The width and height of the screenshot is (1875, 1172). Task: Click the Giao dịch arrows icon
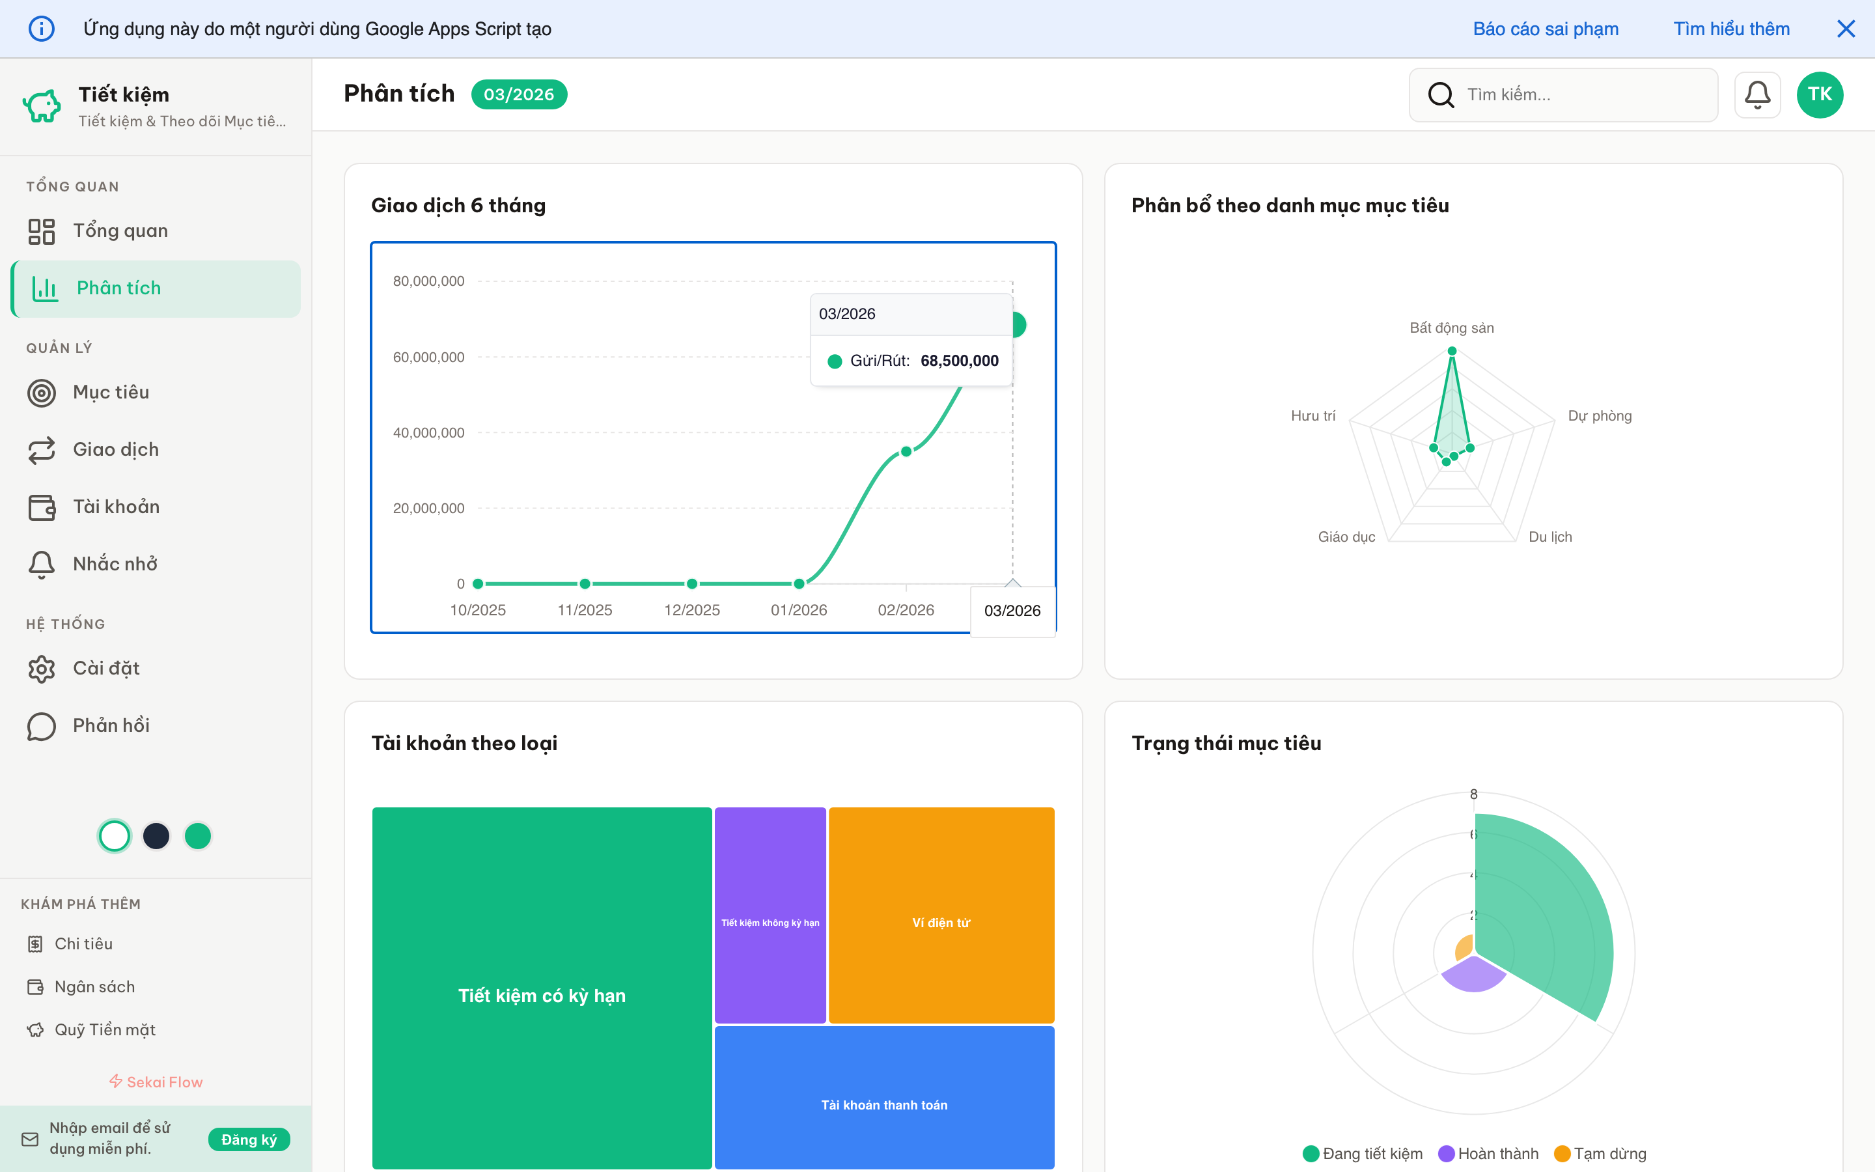(42, 451)
